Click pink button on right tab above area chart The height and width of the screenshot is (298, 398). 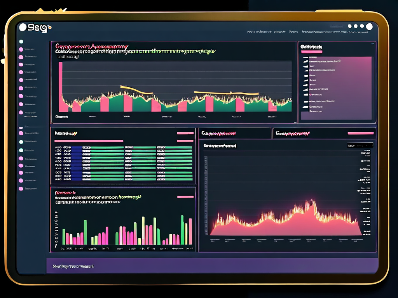point(360,133)
